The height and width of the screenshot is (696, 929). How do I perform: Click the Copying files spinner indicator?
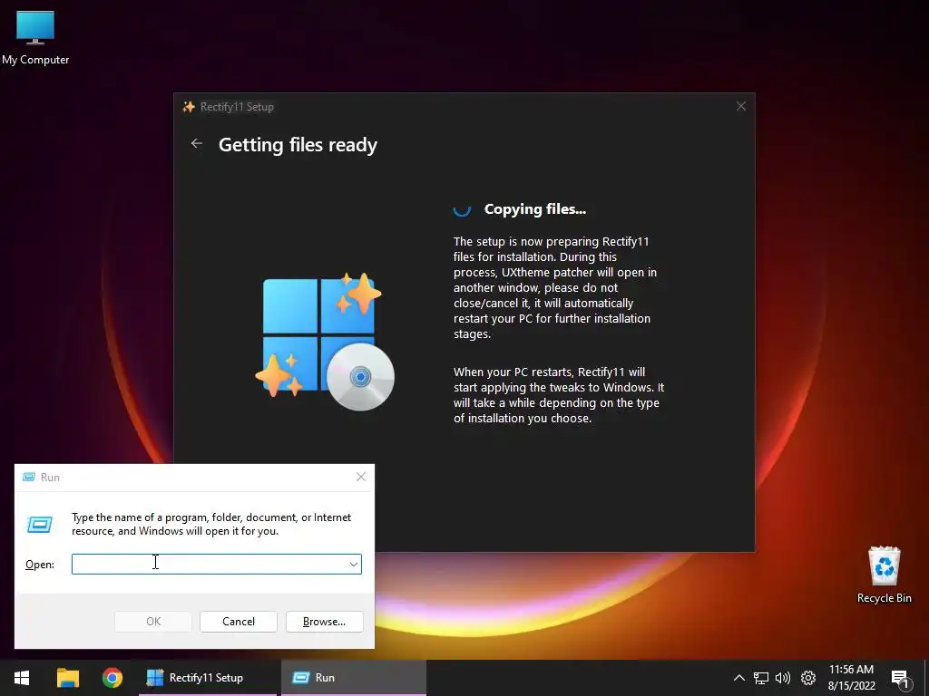click(462, 209)
